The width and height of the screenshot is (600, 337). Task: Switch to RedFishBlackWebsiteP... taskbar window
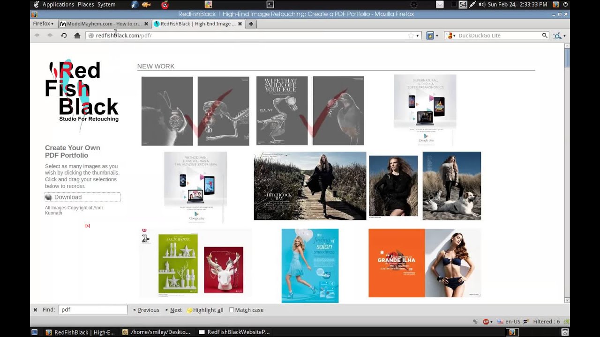point(234,332)
